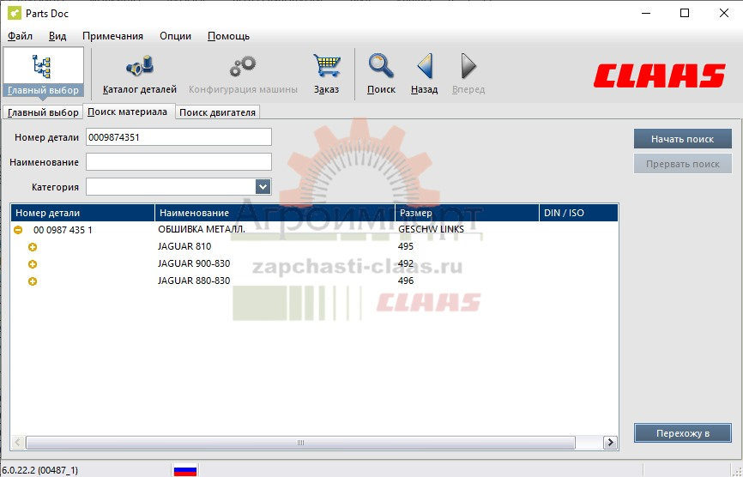Viewport: 743px width, 477px height.
Task: Open Каталог деталей parts catalog
Action: tap(140, 74)
